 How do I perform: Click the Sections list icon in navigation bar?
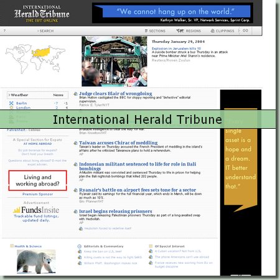146,30
